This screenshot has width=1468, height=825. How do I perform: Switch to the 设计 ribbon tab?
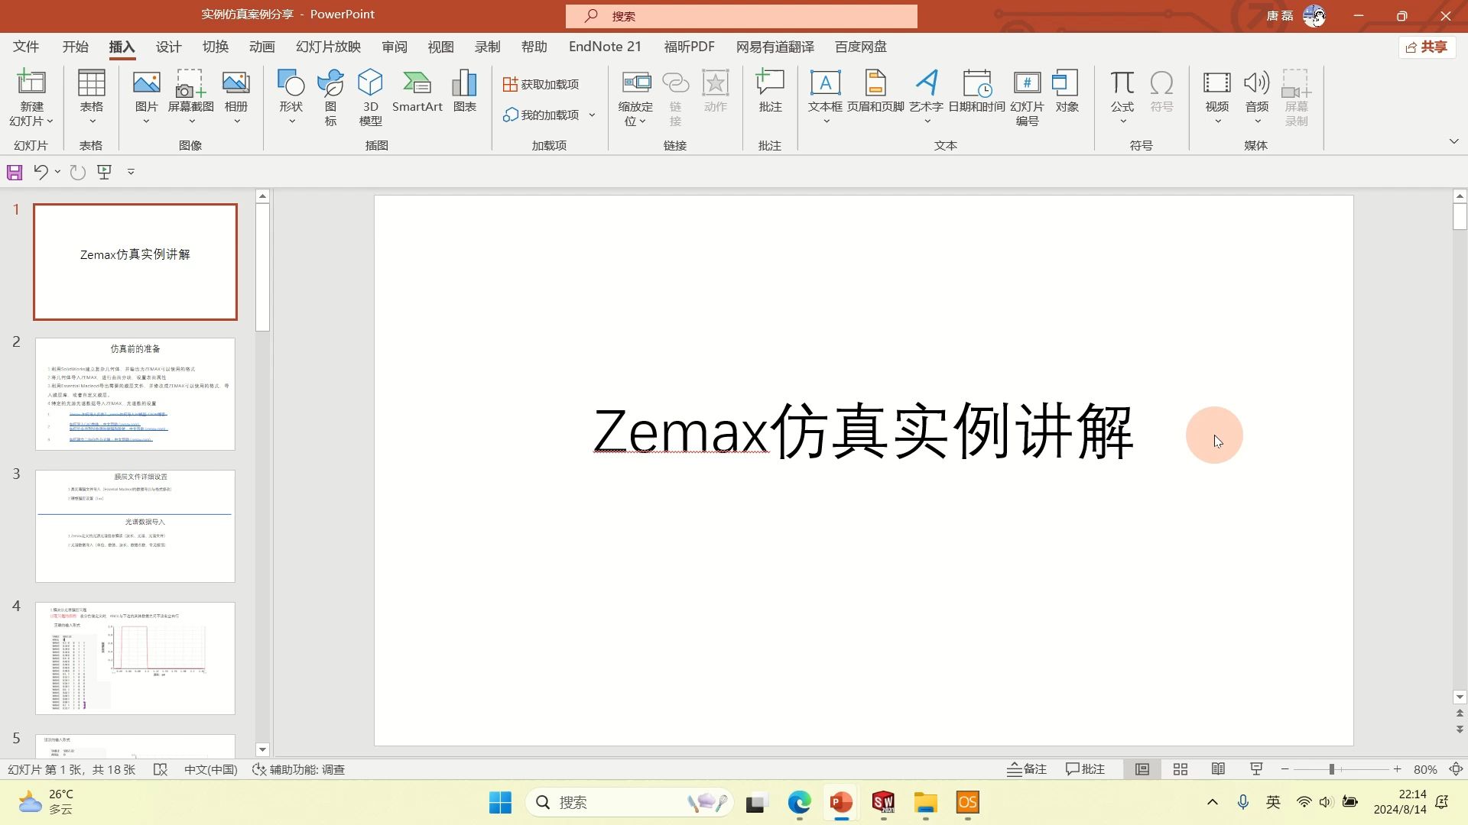pos(168,47)
